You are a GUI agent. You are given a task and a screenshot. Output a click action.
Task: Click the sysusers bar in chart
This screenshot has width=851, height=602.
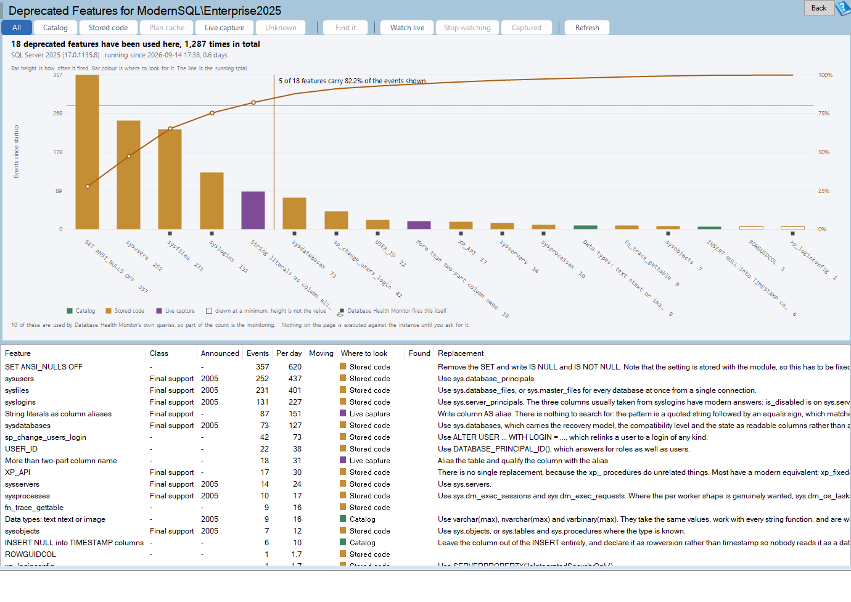click(128, 175)
